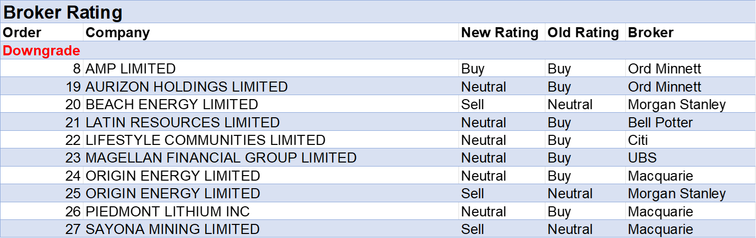Click the cell containing number 21
Screen dimensions: 756x238
click(x=73, y=122)
